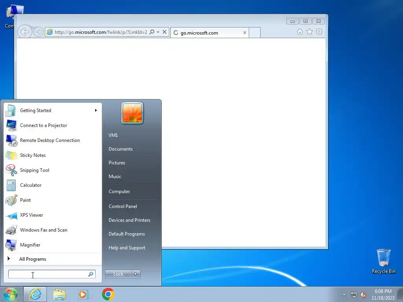Click the address bar search magnifier
This screenshot has width=403, height=302.
pyautogui.click(x=152, y=32)
